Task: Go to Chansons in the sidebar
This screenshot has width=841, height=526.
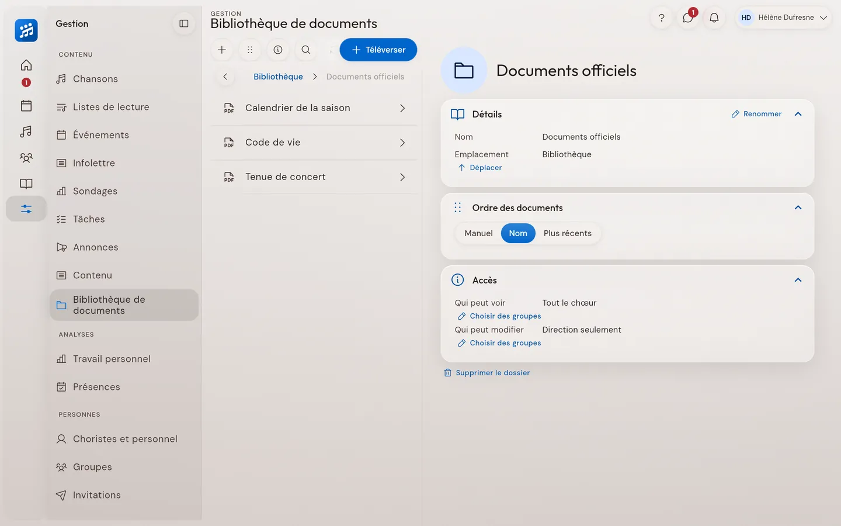Action: click(124, 79)
